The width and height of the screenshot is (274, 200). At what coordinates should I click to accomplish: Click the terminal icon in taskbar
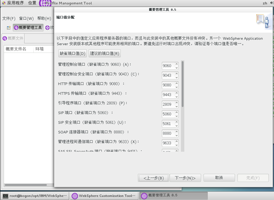[x=5, y=196]
